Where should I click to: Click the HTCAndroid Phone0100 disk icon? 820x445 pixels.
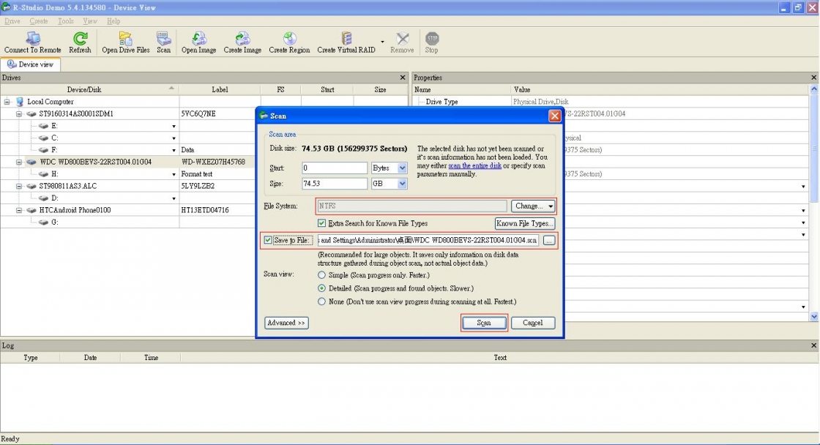click(x=32, y=210)
